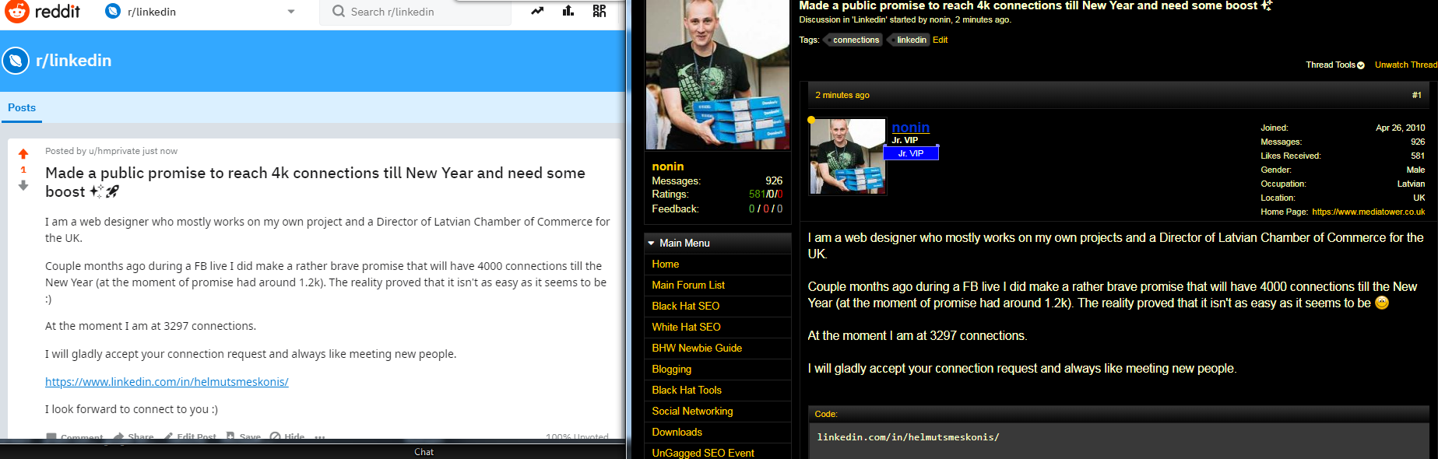This screenshot has height=459, width=1438.
Task: Open Black Hat SEO menu item
Action: pos(685,306)
